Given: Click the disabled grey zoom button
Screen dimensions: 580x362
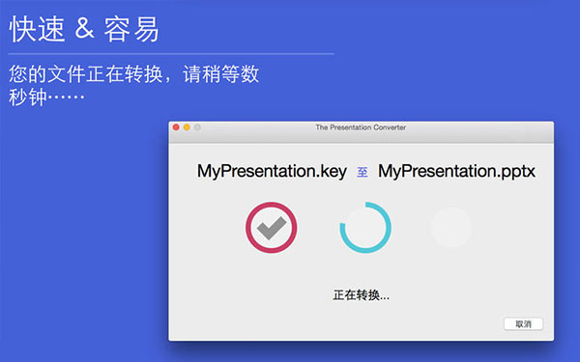Looking at the screenshot, I should point(197,127).
